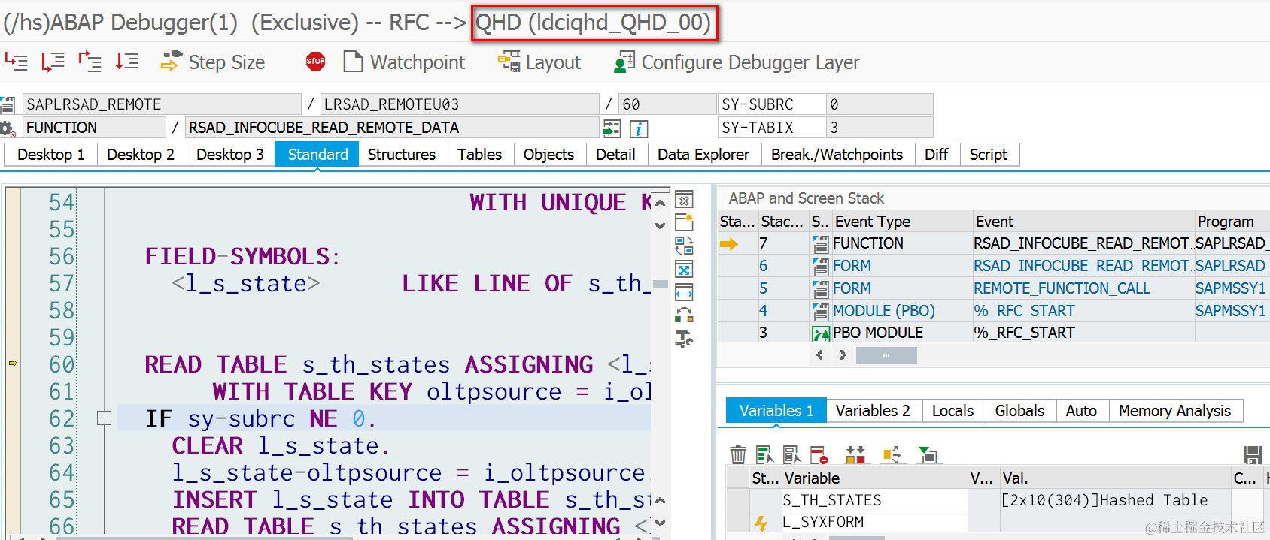Click the blue info icon next to the function name
The image size is (1270, 540).
pyautogui.click(x=638, y=128)
